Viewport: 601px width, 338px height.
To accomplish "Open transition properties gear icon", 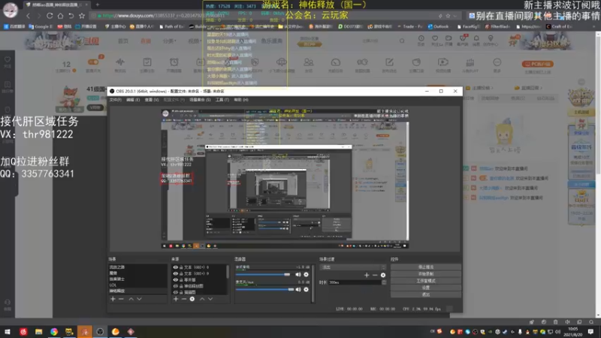I will coord(383,275).
